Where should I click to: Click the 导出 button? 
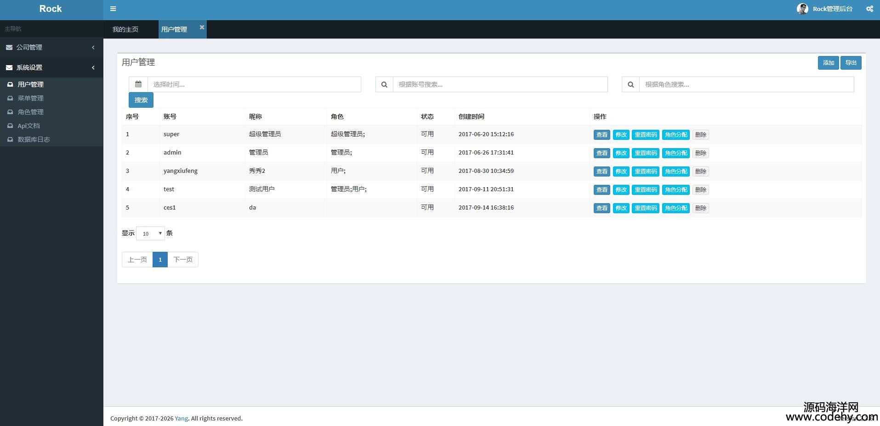point(851,63)
